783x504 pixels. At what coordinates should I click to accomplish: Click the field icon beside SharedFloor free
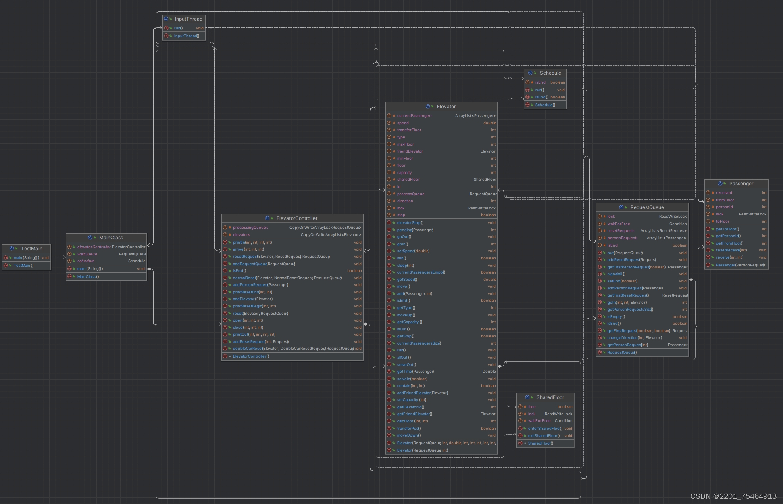[x=520, y=407]
